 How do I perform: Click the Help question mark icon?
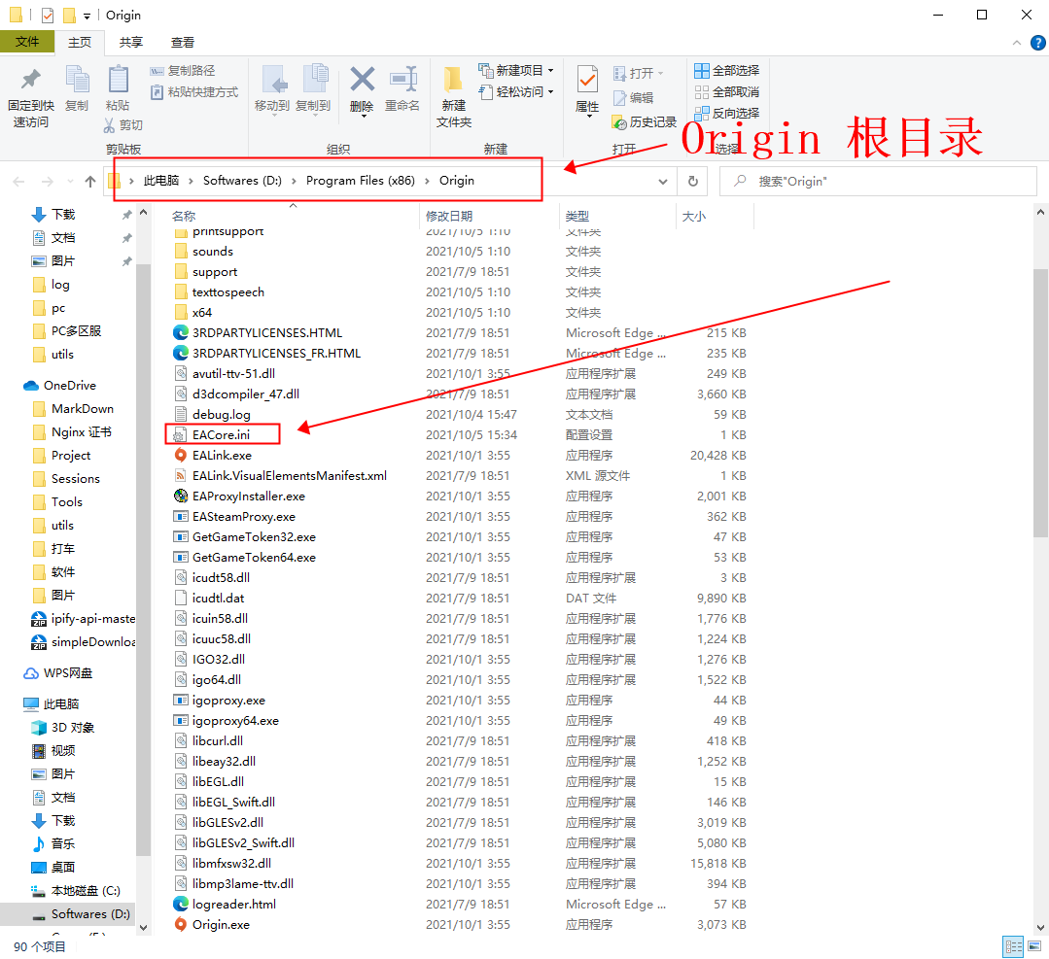click(1037, 43)
